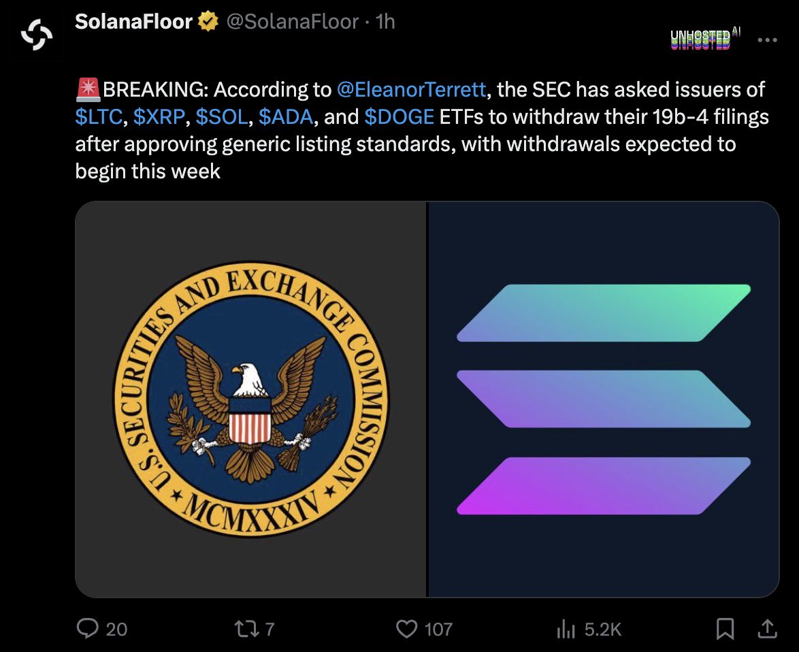Open the $ADA cashtag

tap(286, 116)
